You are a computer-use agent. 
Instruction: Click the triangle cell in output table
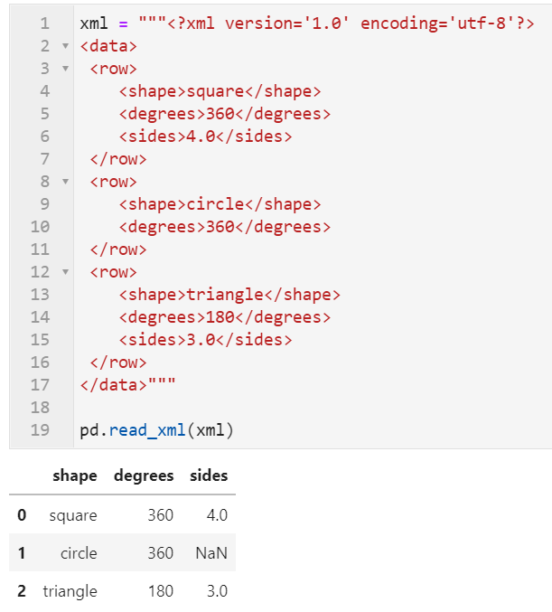[70, 591]
